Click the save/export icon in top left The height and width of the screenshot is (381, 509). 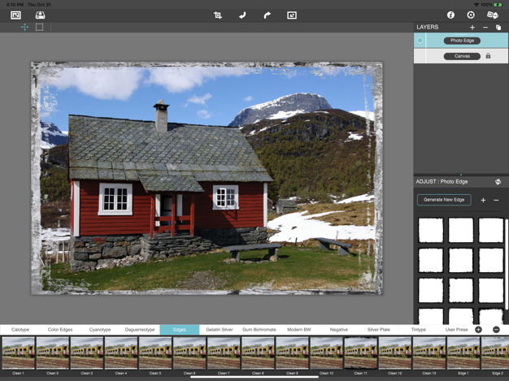tap(40, 15)
